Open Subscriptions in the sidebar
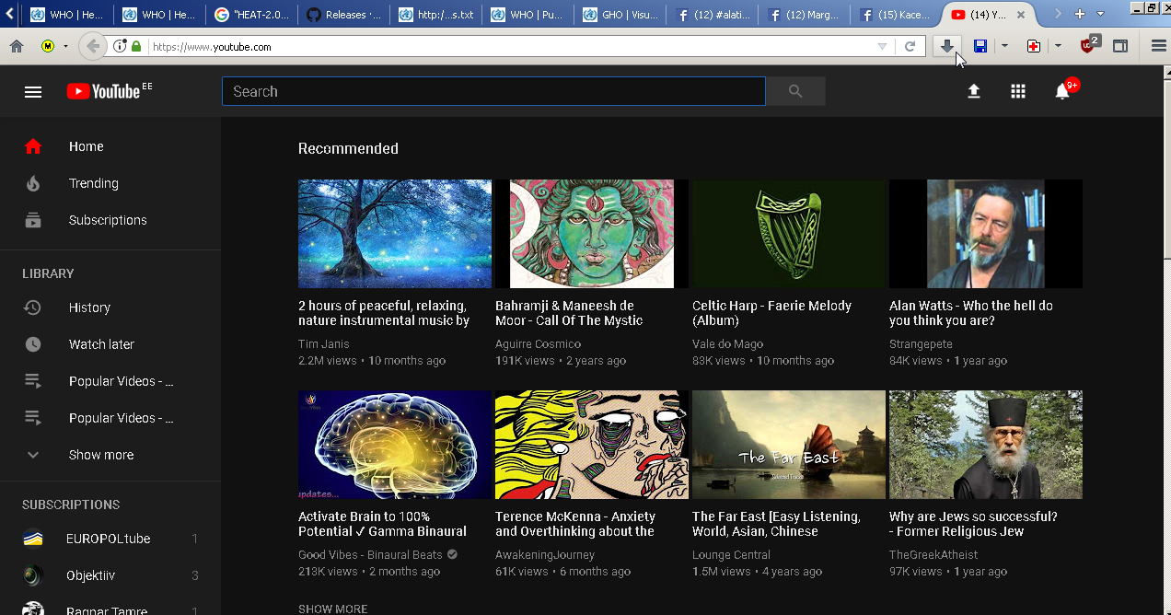 tap(107, 220)
